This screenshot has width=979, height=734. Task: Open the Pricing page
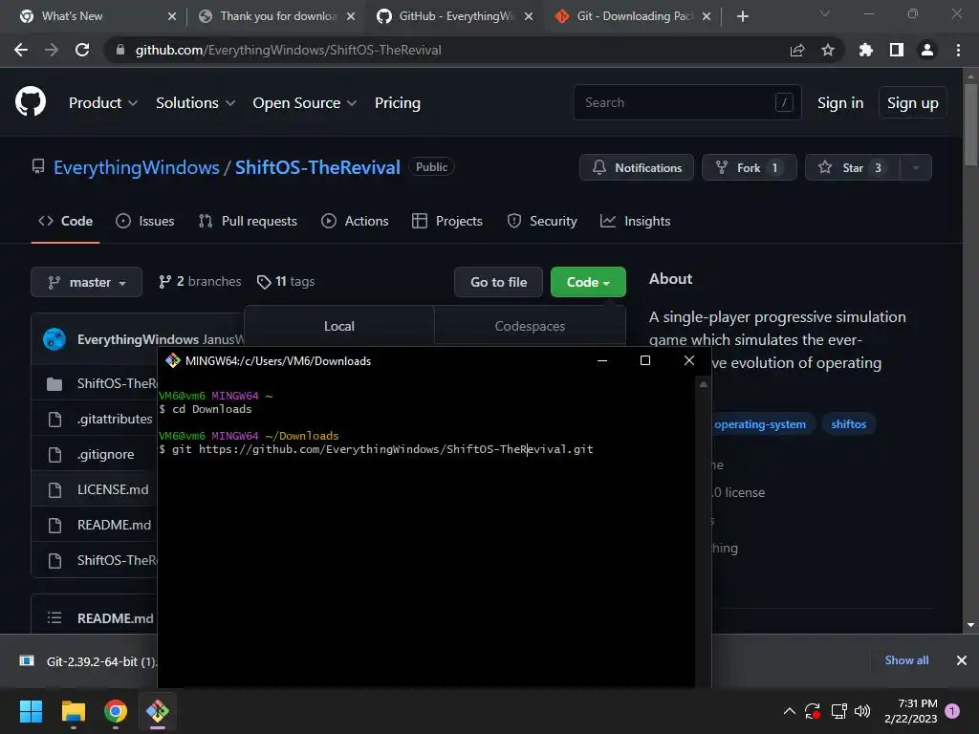(x=397, y=103)
